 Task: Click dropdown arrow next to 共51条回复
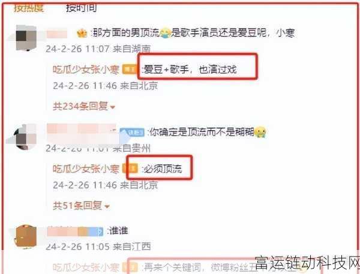(107, 206)
